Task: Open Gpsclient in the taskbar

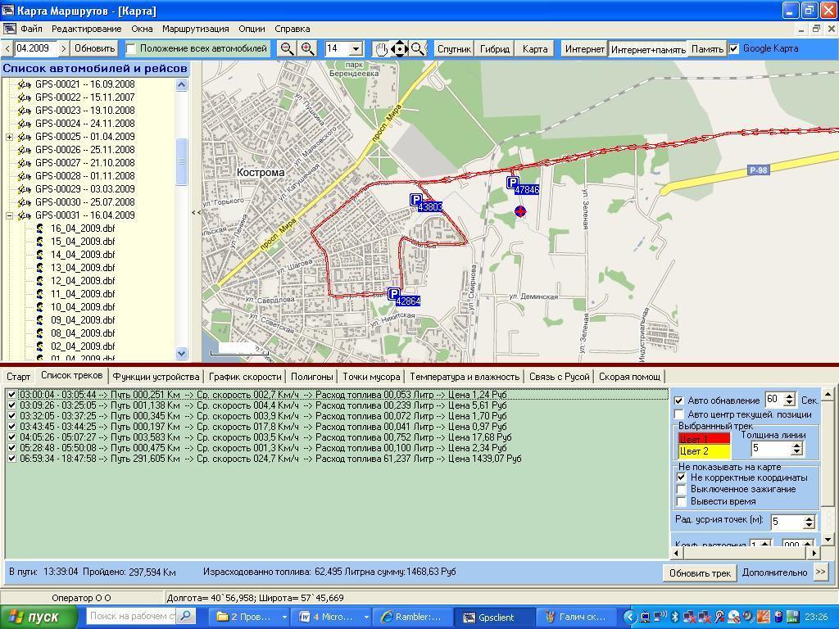Action: (496, 618)
